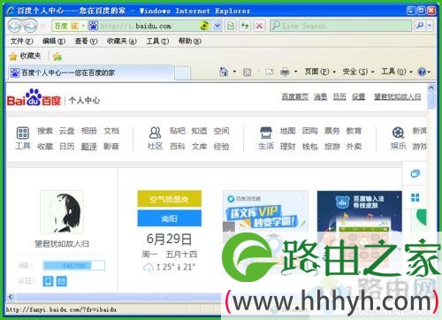442x320 pixels.
Task: Open the 地图 link
Action: [287, 131]
